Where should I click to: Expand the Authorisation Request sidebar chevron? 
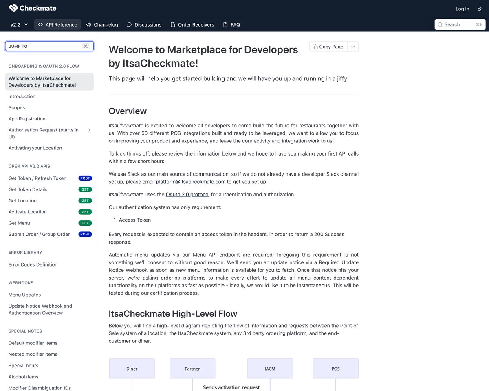[89, 130]
